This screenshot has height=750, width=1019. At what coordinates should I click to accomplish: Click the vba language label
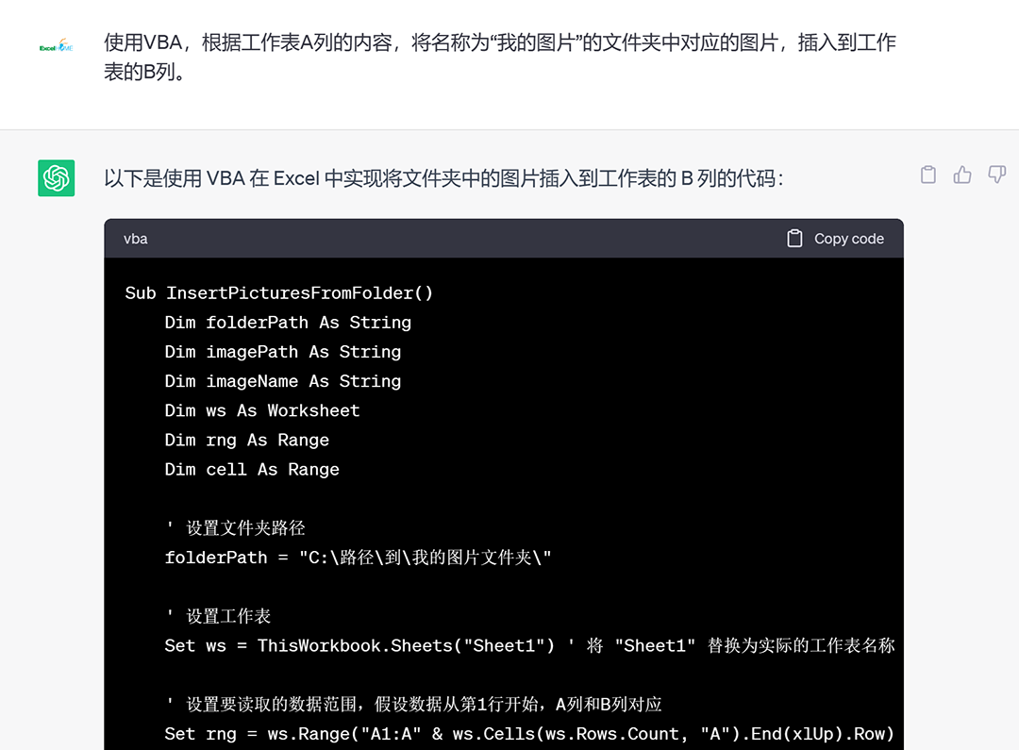[x=135, y=238]
